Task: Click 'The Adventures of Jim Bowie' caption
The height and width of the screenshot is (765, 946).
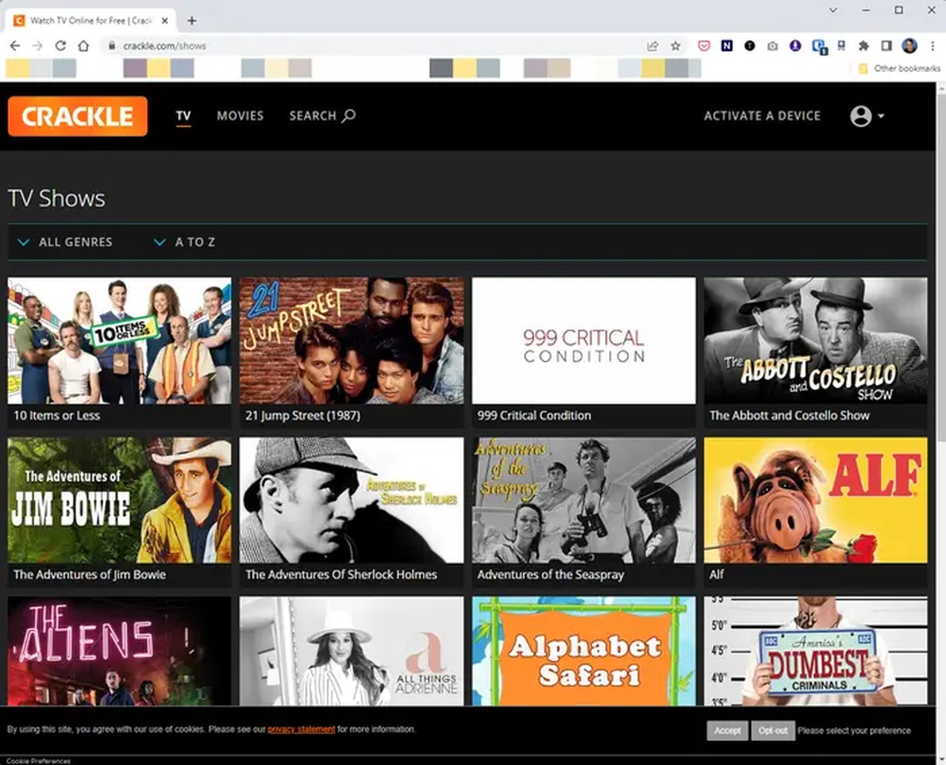Action: (x=89, y=574)
